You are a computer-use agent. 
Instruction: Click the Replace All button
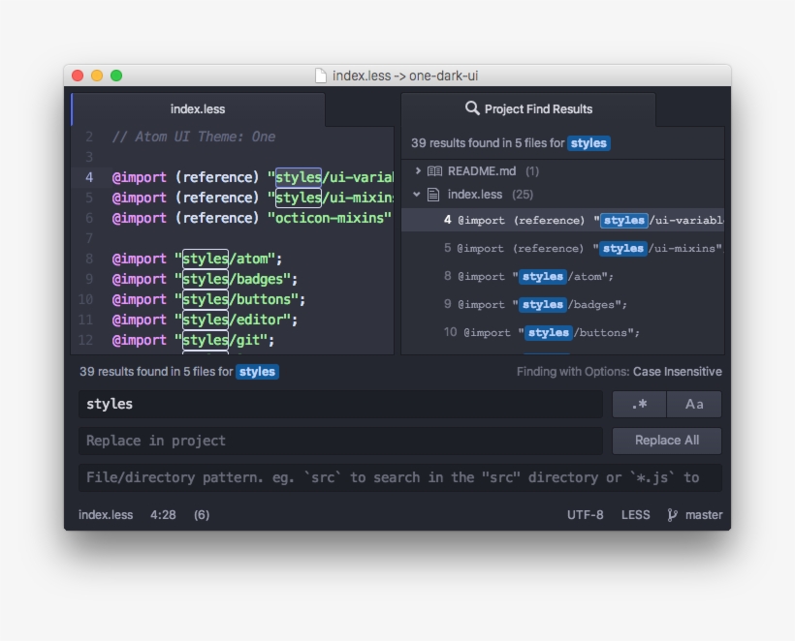[x=667, y=441]
